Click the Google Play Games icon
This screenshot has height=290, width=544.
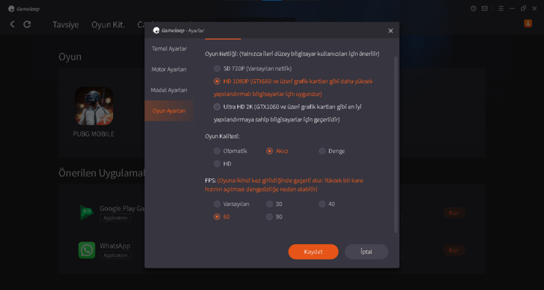86,212
